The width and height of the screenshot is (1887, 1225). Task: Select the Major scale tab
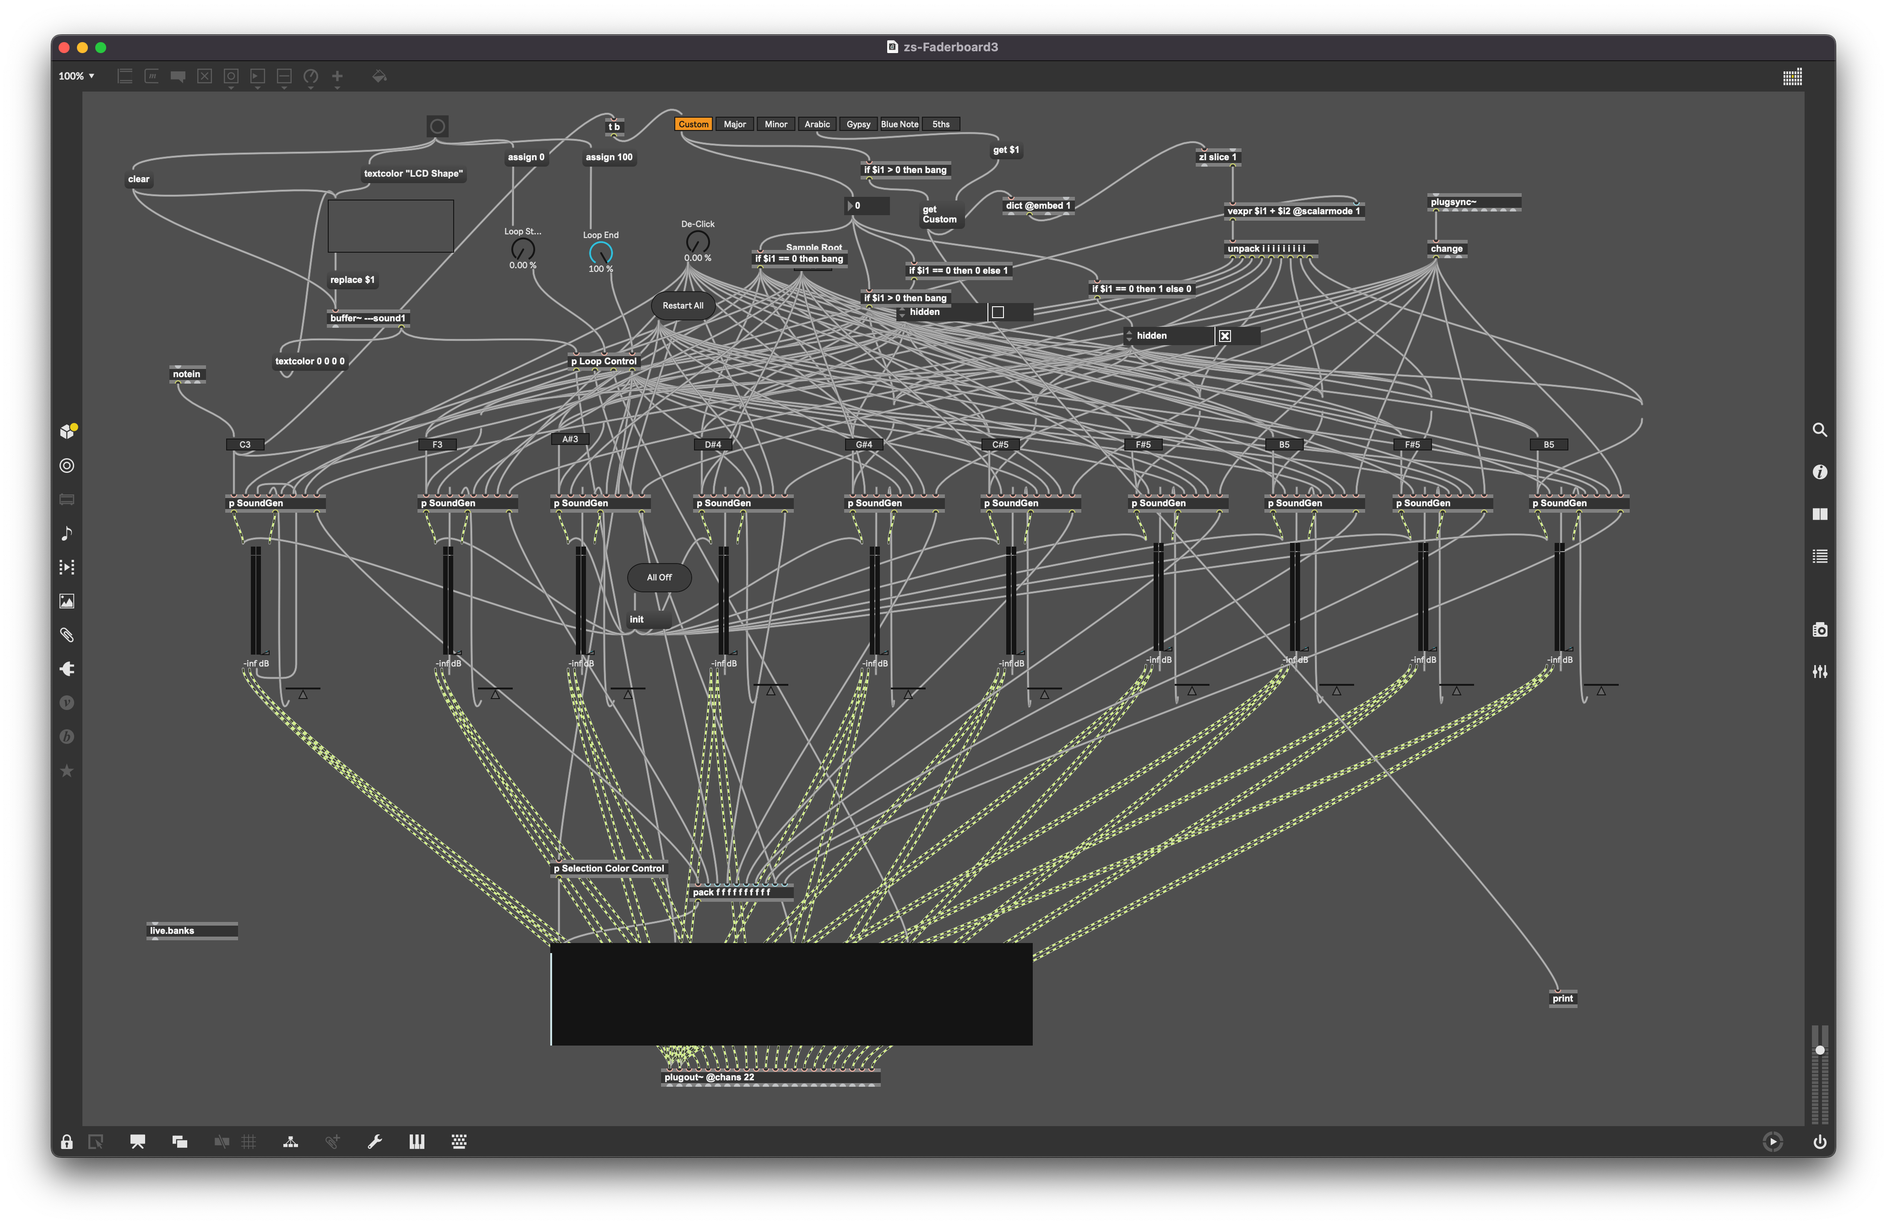[734, 125]
